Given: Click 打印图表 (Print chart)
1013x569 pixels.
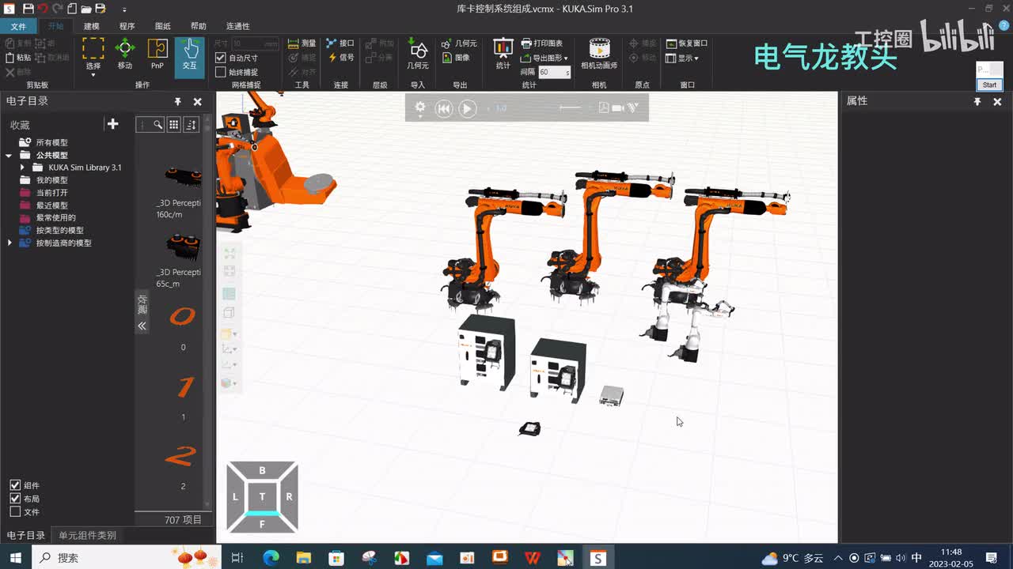Looking at the screenshot, I should (x=542, y=43).
